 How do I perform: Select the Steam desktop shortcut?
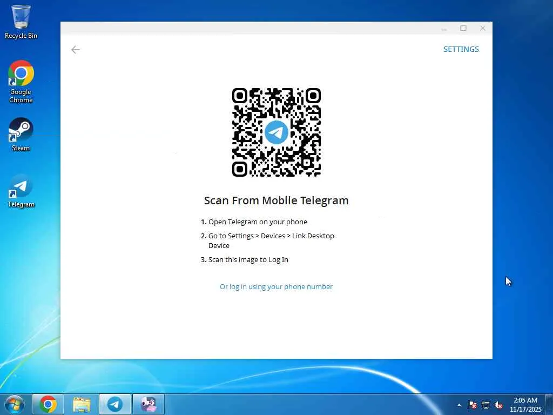click(x=21, y=135)
